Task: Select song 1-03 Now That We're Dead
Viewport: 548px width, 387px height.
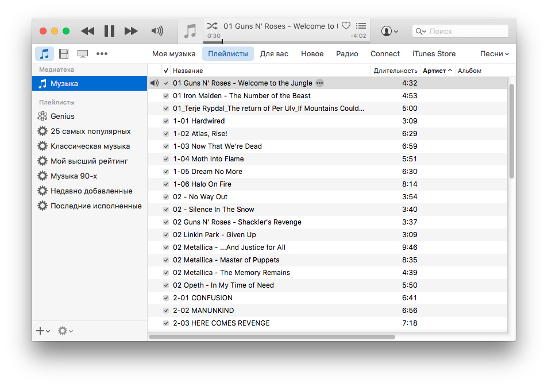Action: point(327,146)
